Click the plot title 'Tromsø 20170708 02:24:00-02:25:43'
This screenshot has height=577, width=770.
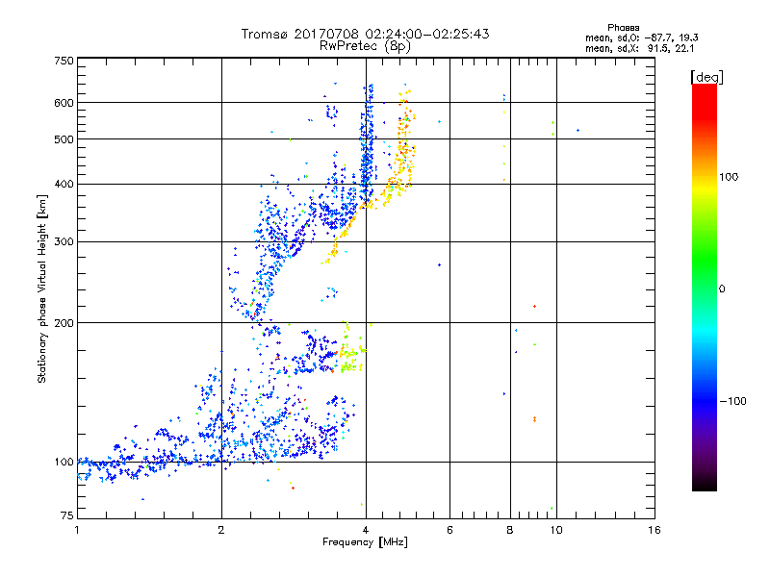(365, 34)
